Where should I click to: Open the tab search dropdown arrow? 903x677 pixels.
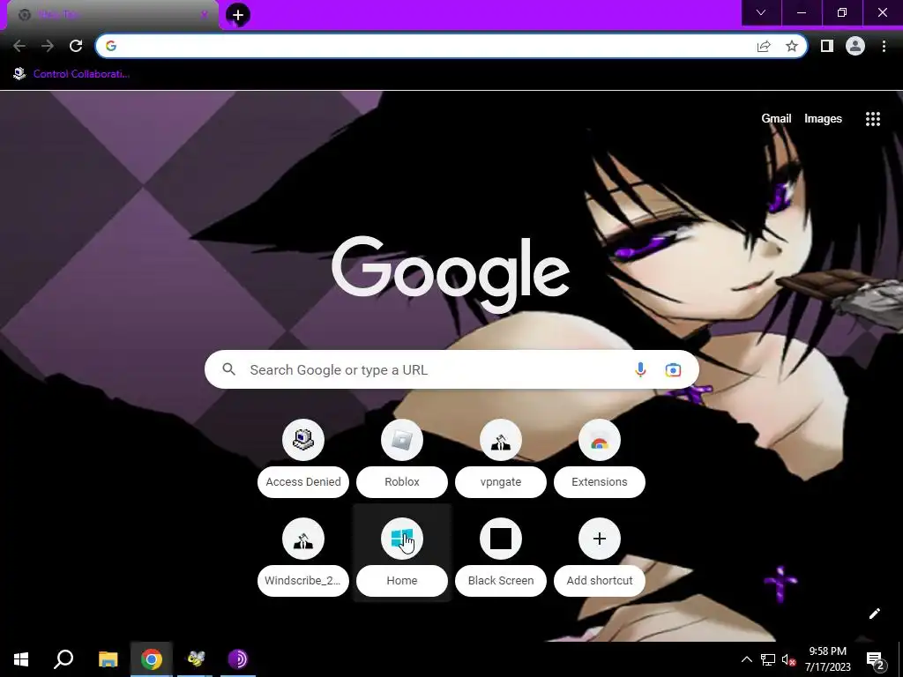tap(761, 12)
